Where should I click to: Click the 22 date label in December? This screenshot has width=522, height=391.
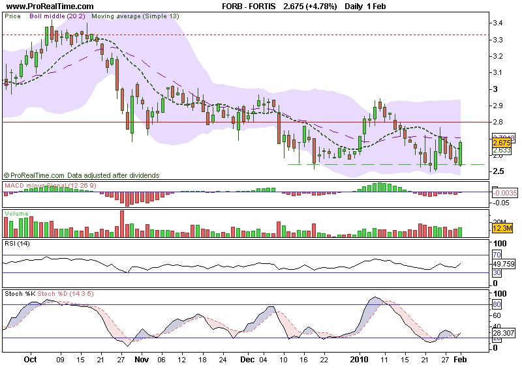click(324, 360)
